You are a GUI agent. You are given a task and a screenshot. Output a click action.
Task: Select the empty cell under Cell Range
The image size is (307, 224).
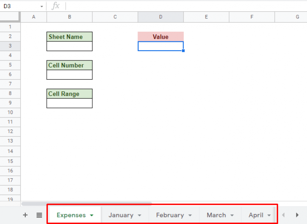coord(69,103)
